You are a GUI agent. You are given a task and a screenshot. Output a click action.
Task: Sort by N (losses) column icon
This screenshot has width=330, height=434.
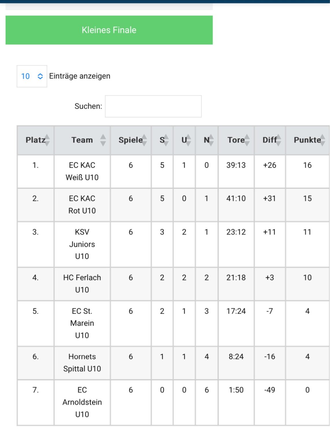coord(211,140)
